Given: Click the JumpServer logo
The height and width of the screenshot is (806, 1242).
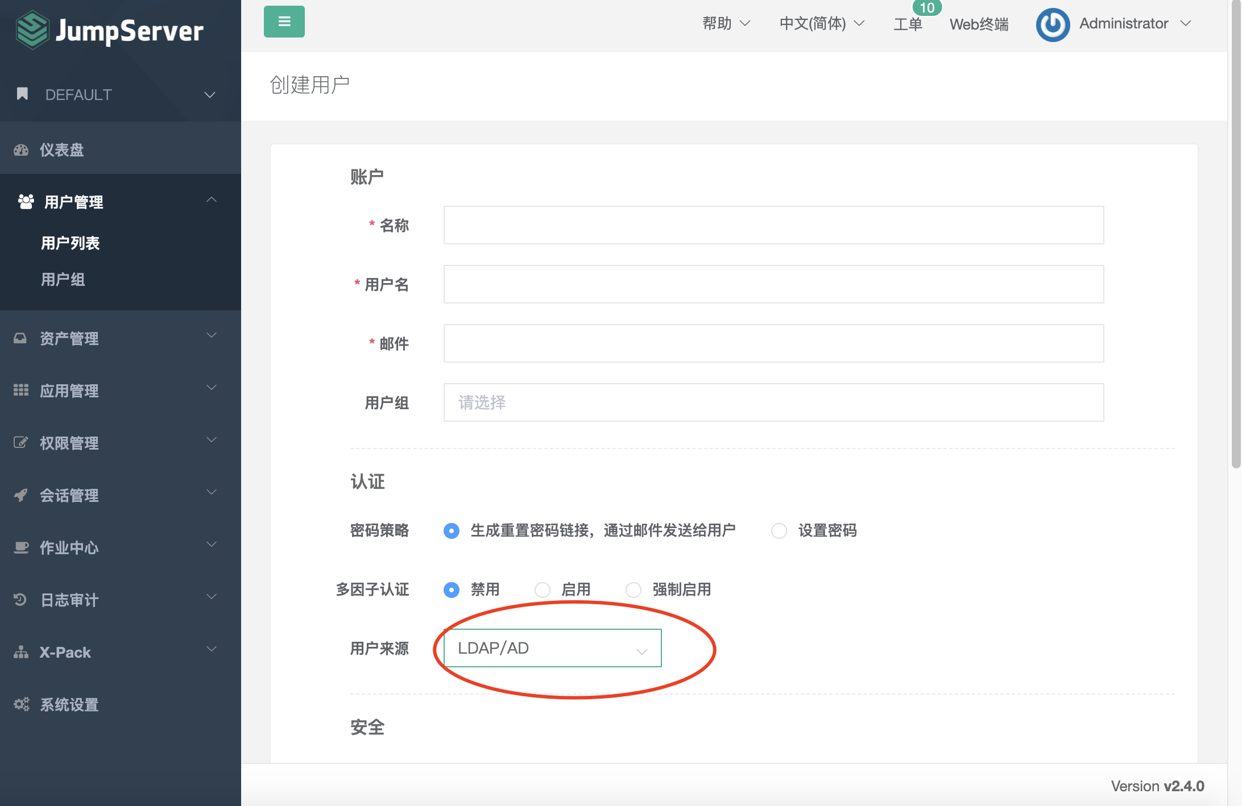Looking at the screenshot, I should pos(109,30).
